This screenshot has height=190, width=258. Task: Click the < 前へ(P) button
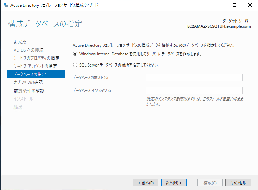coord(146,183)
